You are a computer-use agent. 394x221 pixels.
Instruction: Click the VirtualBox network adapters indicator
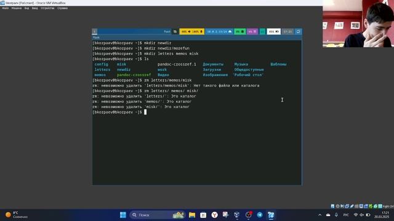point(347,206)
